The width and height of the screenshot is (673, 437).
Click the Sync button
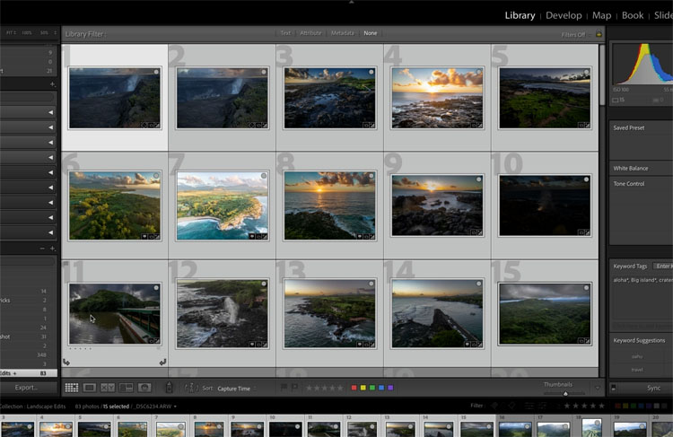(x=653, y=388)
